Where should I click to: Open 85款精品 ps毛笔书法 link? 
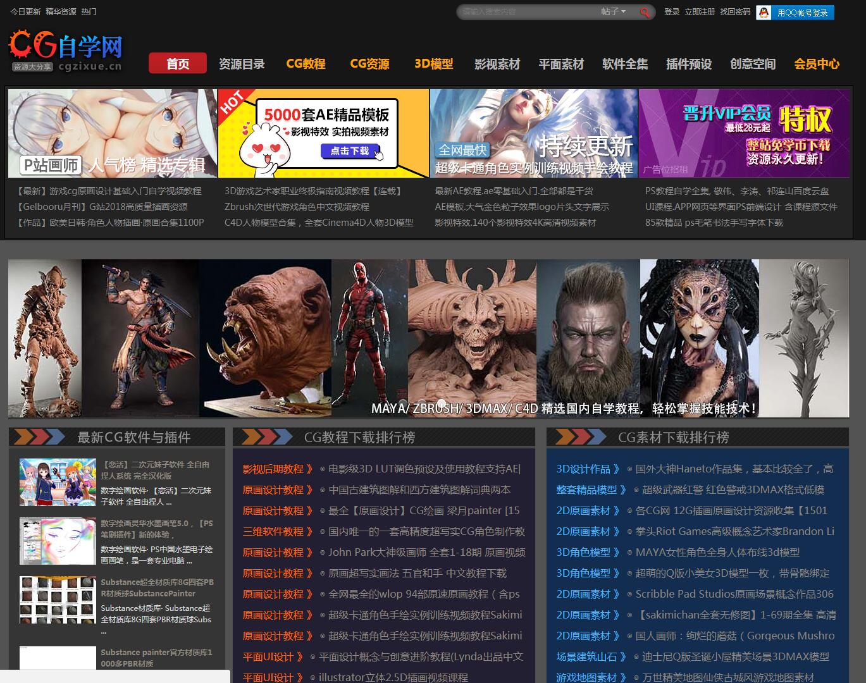[714, 223]
